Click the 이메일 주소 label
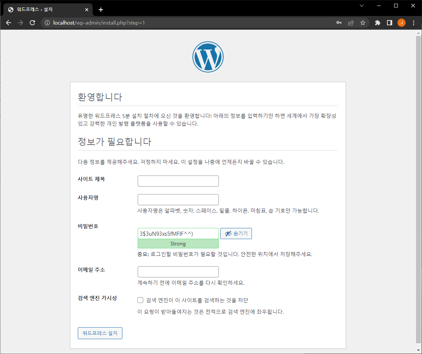Image resolution: width=422 pixels, height=354 pixels. tap(91, 270)
